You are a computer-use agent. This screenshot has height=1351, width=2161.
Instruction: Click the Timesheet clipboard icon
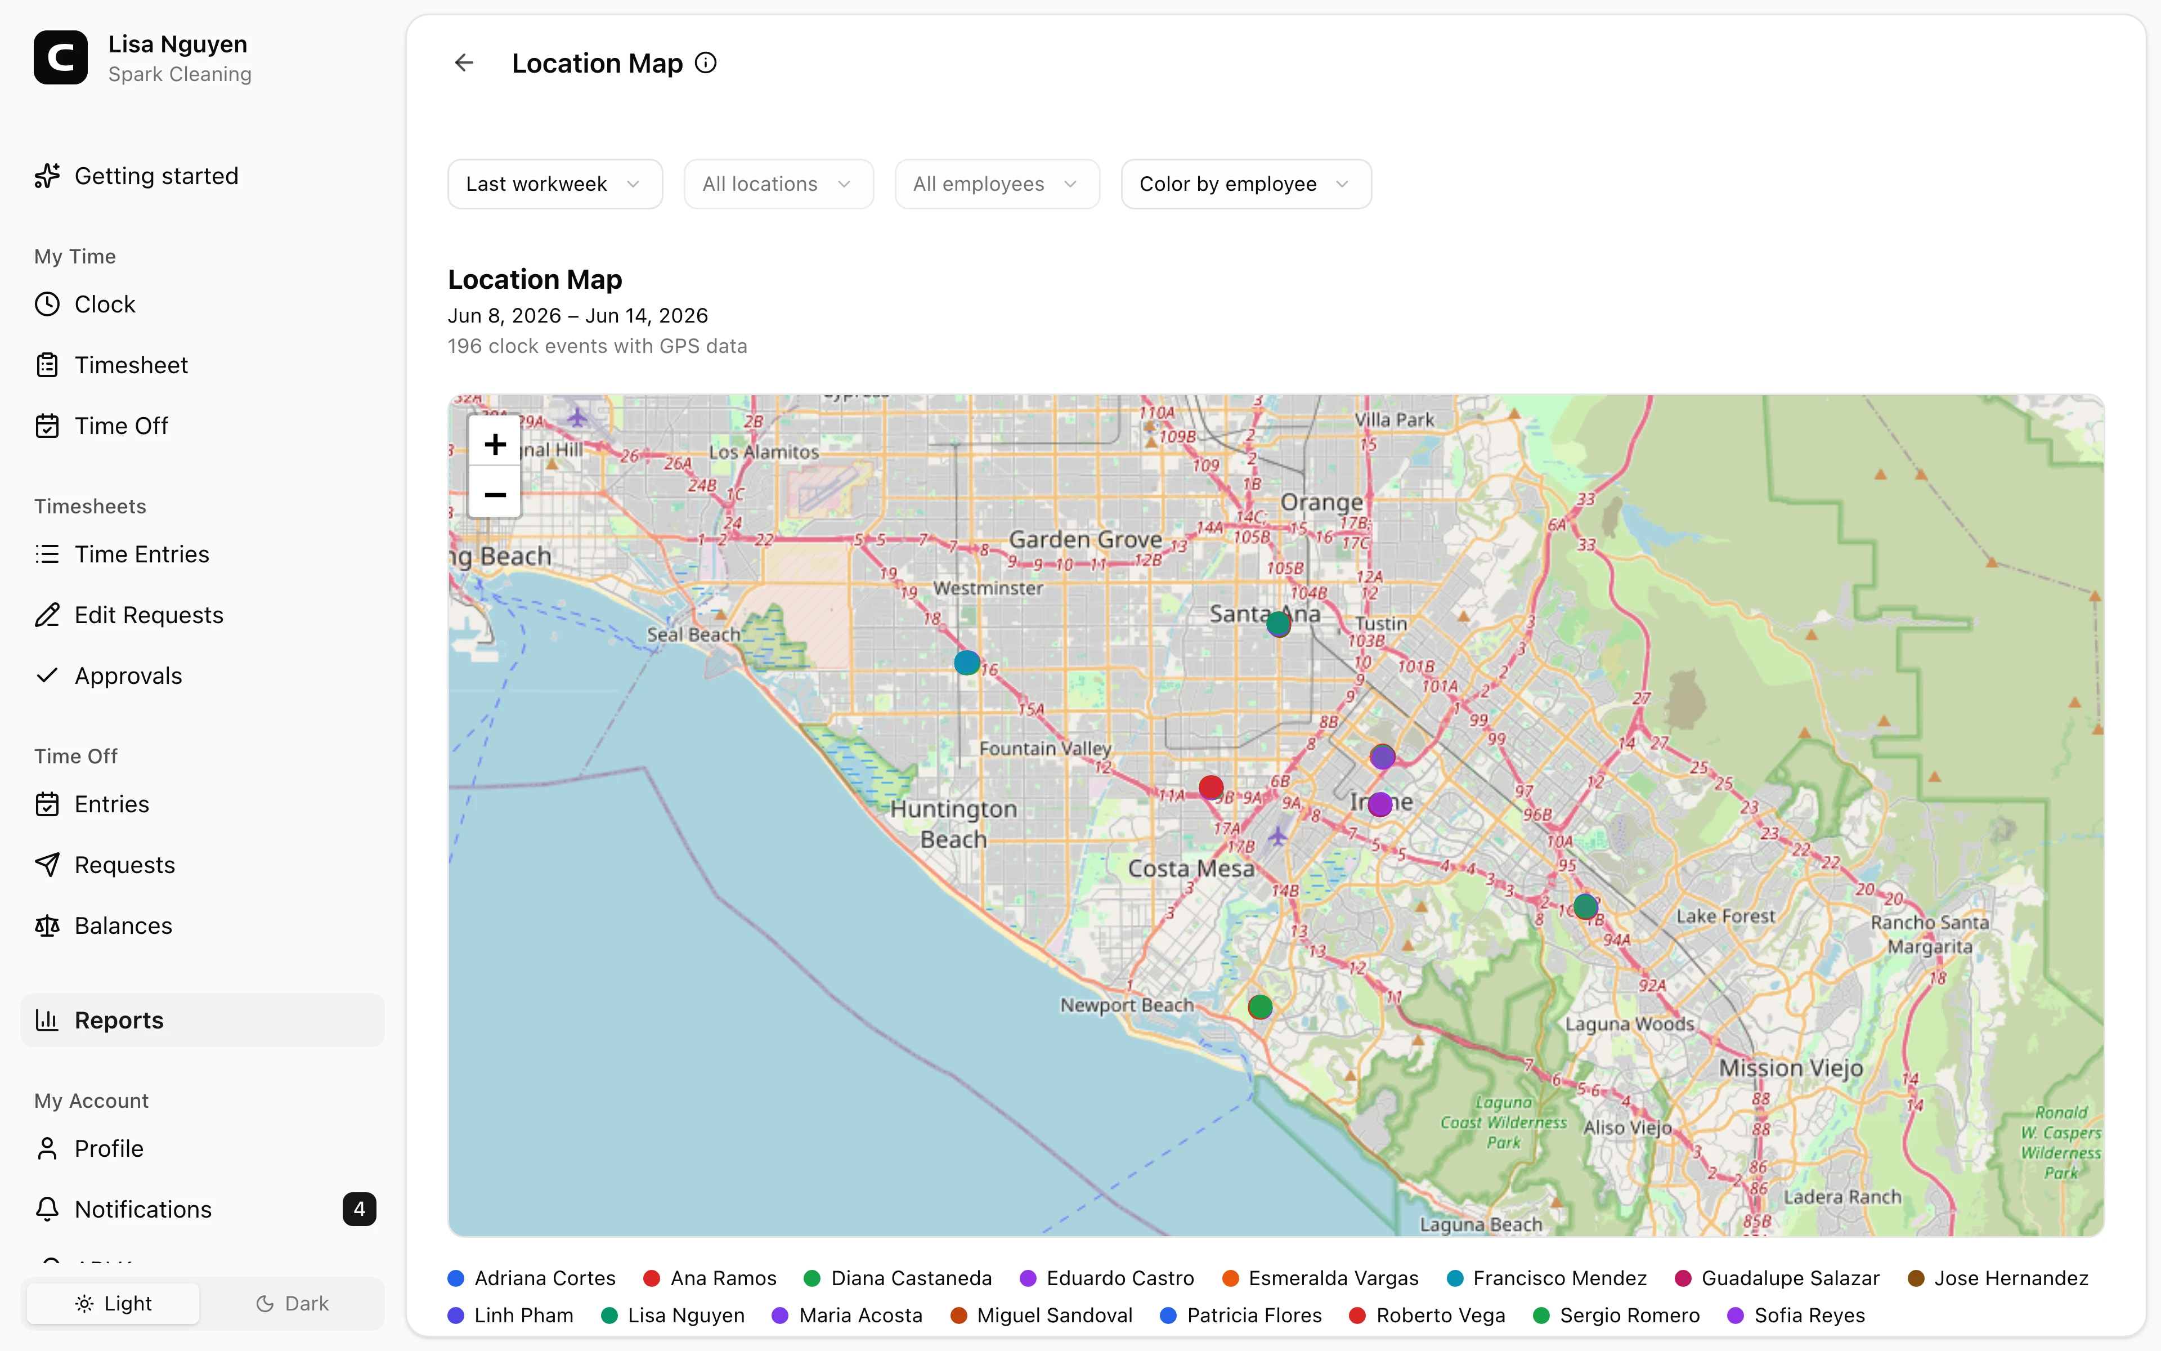coord(47,365)
